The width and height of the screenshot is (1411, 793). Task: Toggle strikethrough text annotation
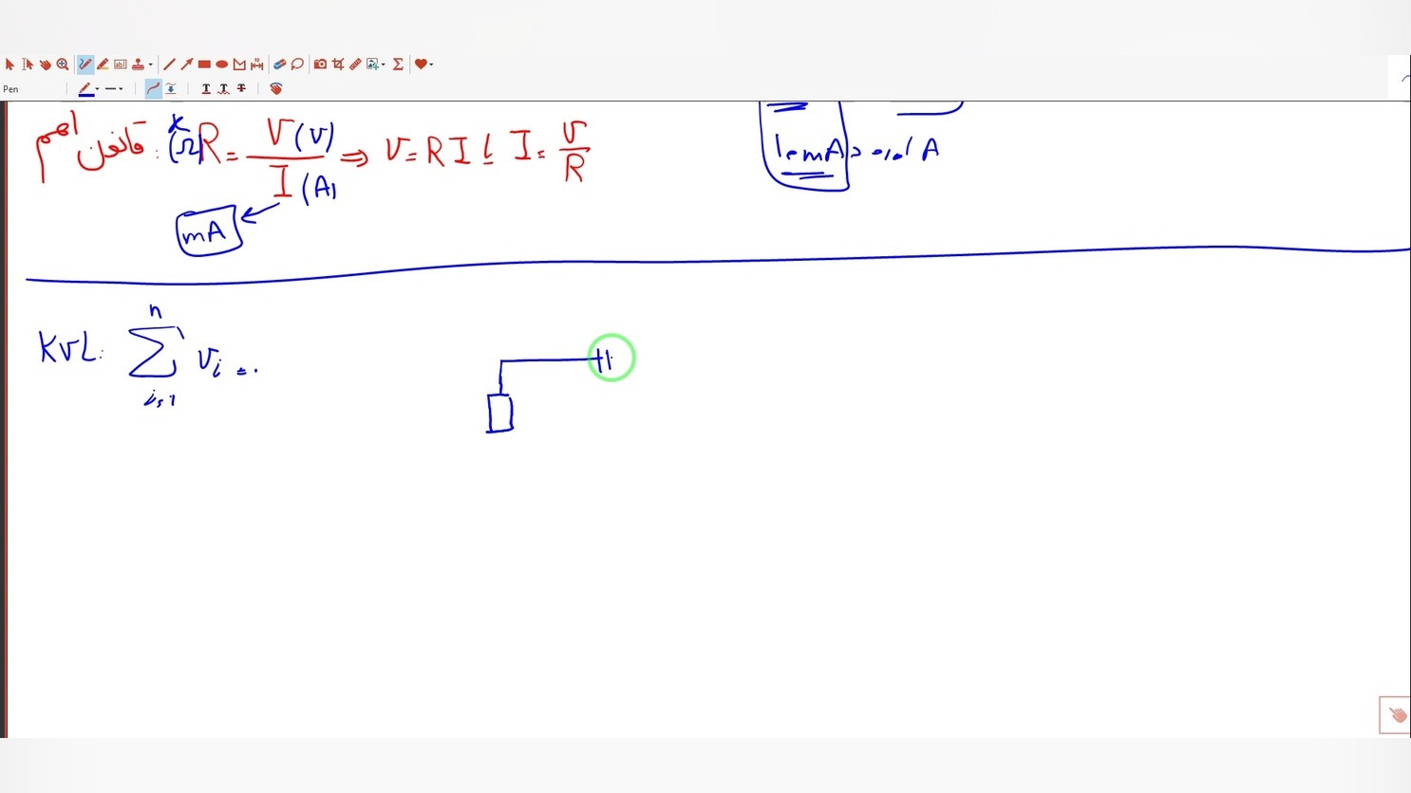(242, 88)
